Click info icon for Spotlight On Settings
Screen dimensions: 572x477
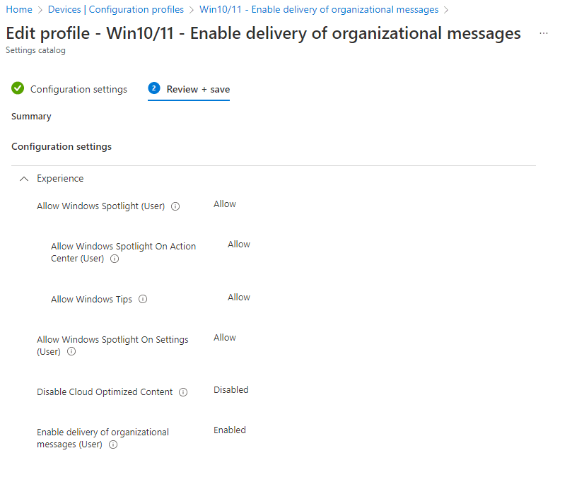[71, 352]
